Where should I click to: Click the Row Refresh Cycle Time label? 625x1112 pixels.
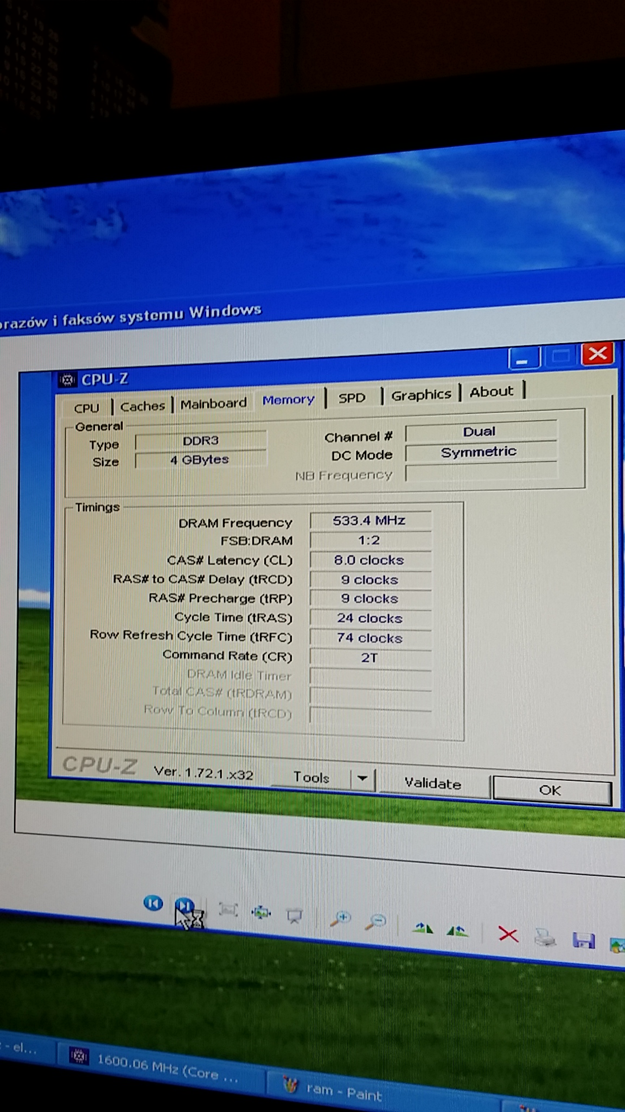(191, 636)
